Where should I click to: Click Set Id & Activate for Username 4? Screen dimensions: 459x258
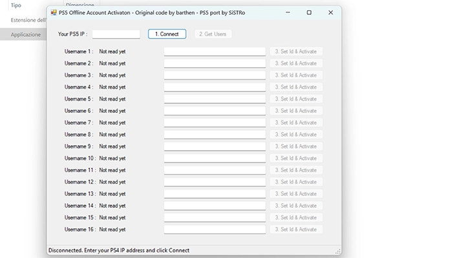click(x=296, y=87)
